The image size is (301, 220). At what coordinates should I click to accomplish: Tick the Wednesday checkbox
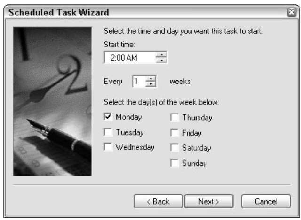(x=108, y=147)
